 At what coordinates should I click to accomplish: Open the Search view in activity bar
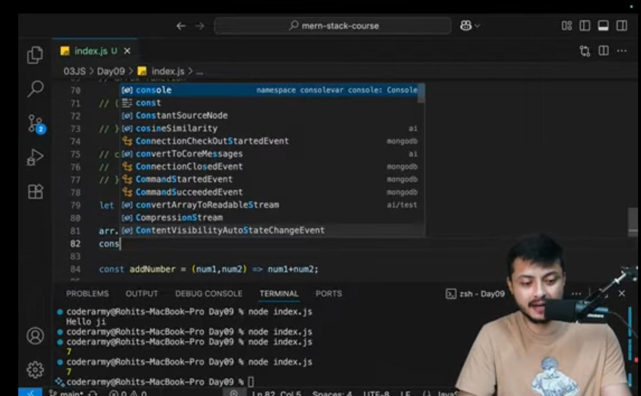35,89
